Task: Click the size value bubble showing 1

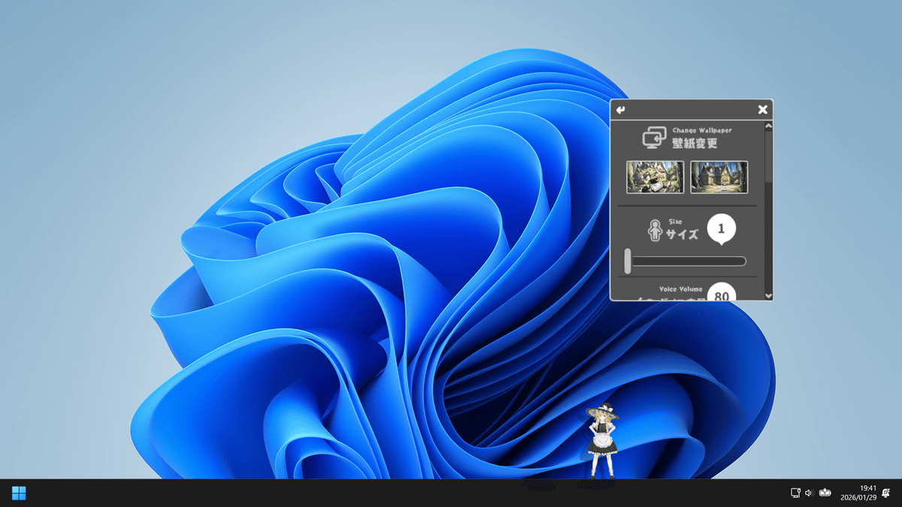Action: [x=722, y=229]
